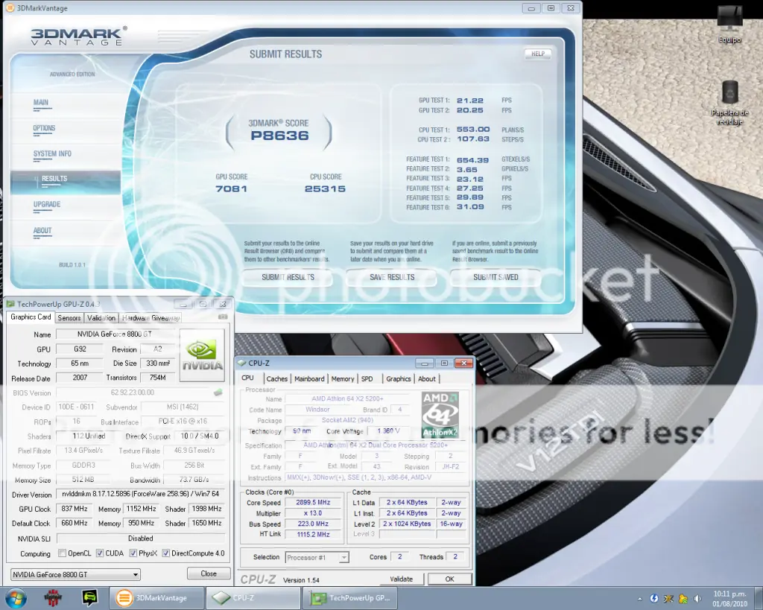Switch to GPU-Z Sensors tab
The image size is (763, 610).
[x=69, y=317]
